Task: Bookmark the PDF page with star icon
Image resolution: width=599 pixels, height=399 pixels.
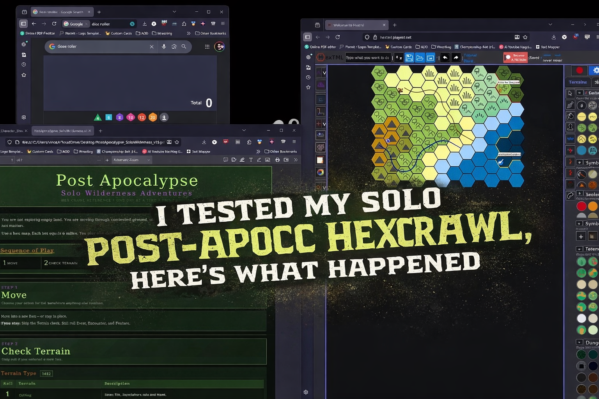Action: click(x=177, y=142)
